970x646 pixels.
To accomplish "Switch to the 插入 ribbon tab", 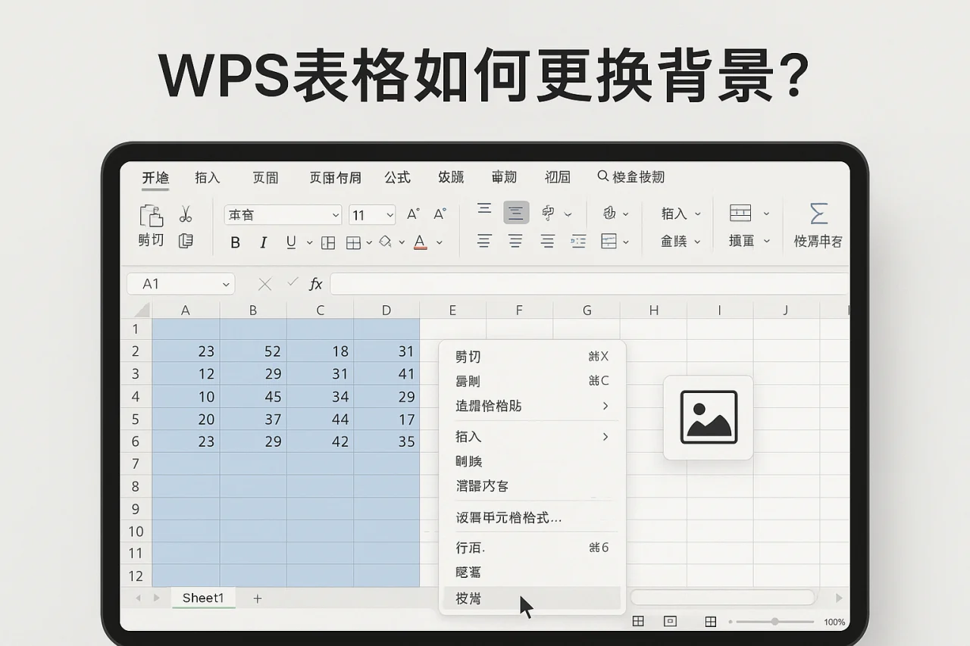I will 207,177.
